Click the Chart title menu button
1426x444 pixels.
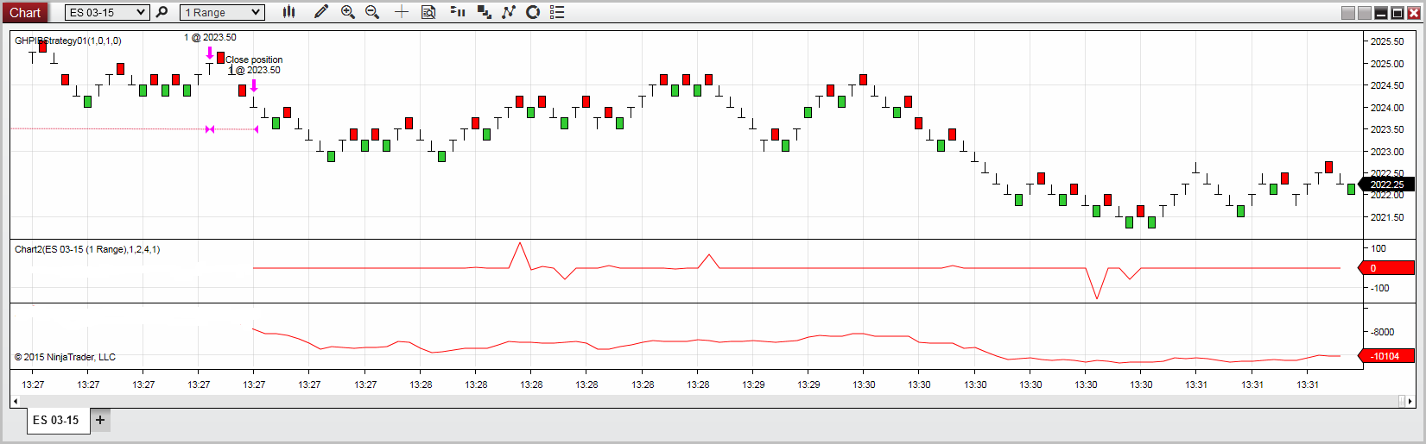pos(24,12)
